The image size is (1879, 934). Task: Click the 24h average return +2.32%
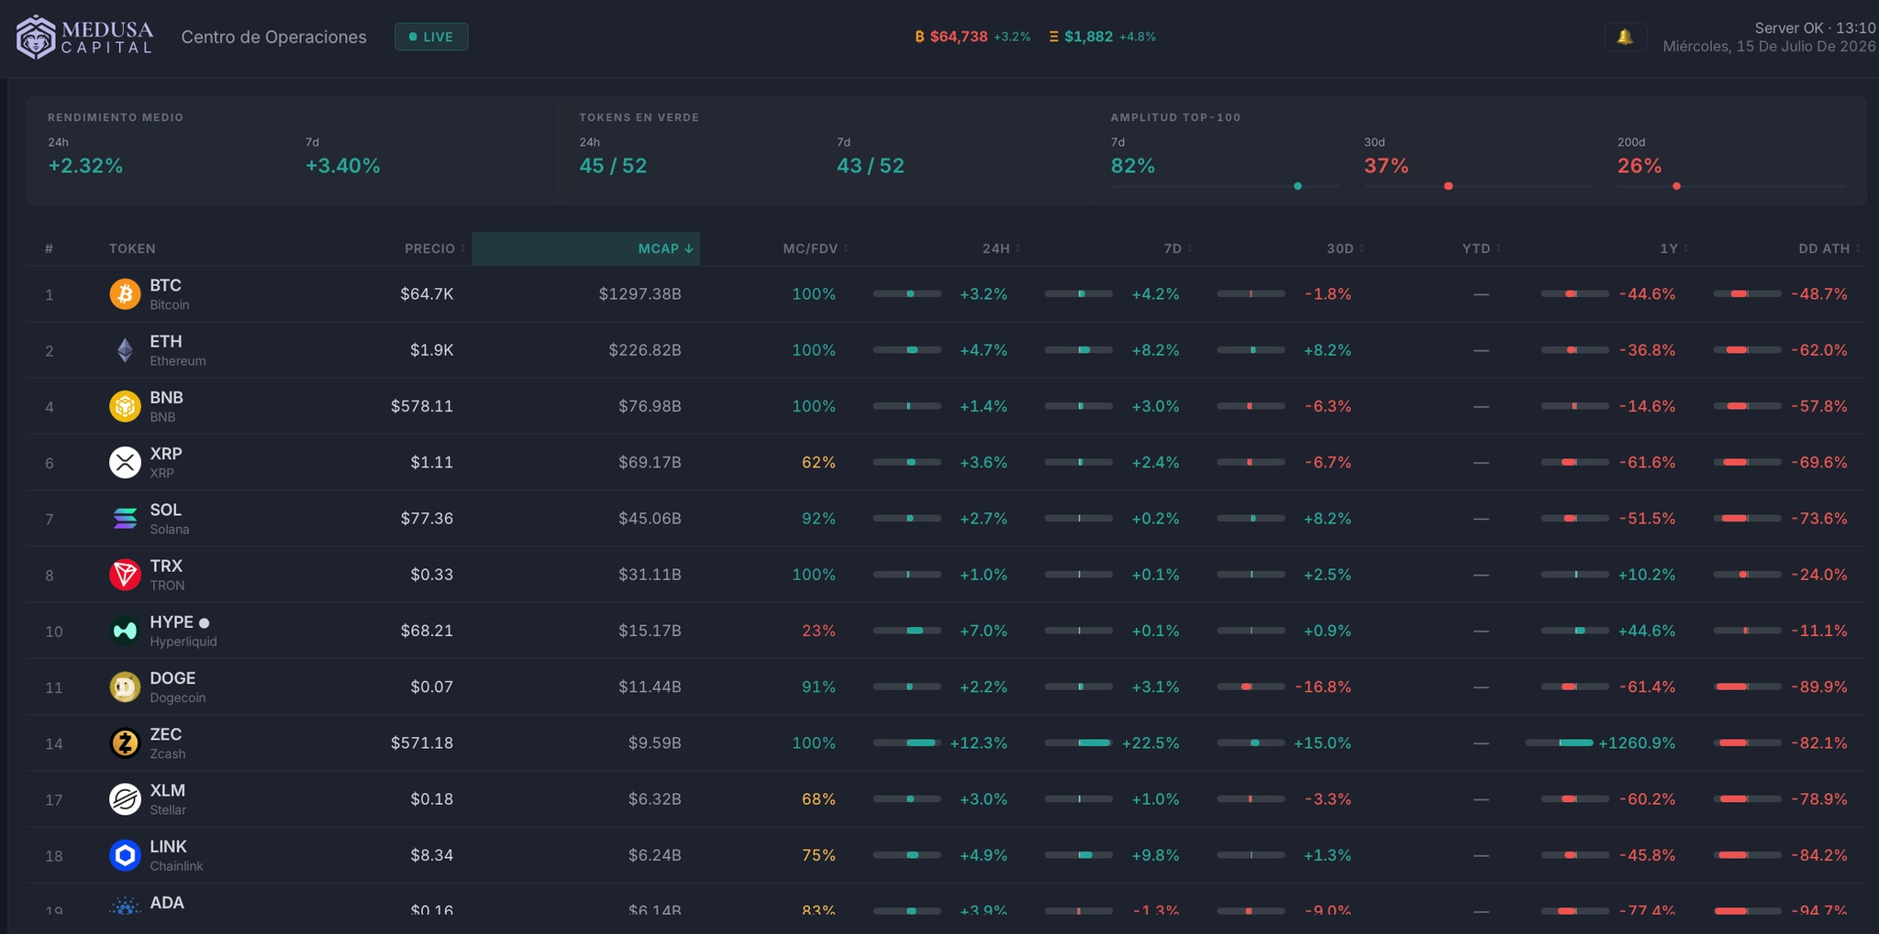tap(85, 166)
